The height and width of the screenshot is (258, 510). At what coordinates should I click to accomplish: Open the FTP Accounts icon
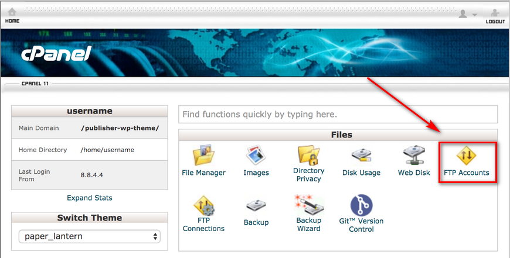(x=466, y=156)
